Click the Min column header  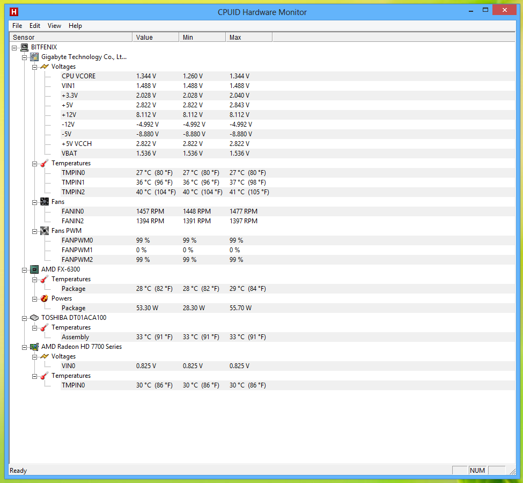pyautogui.click(x=202, y=37)
